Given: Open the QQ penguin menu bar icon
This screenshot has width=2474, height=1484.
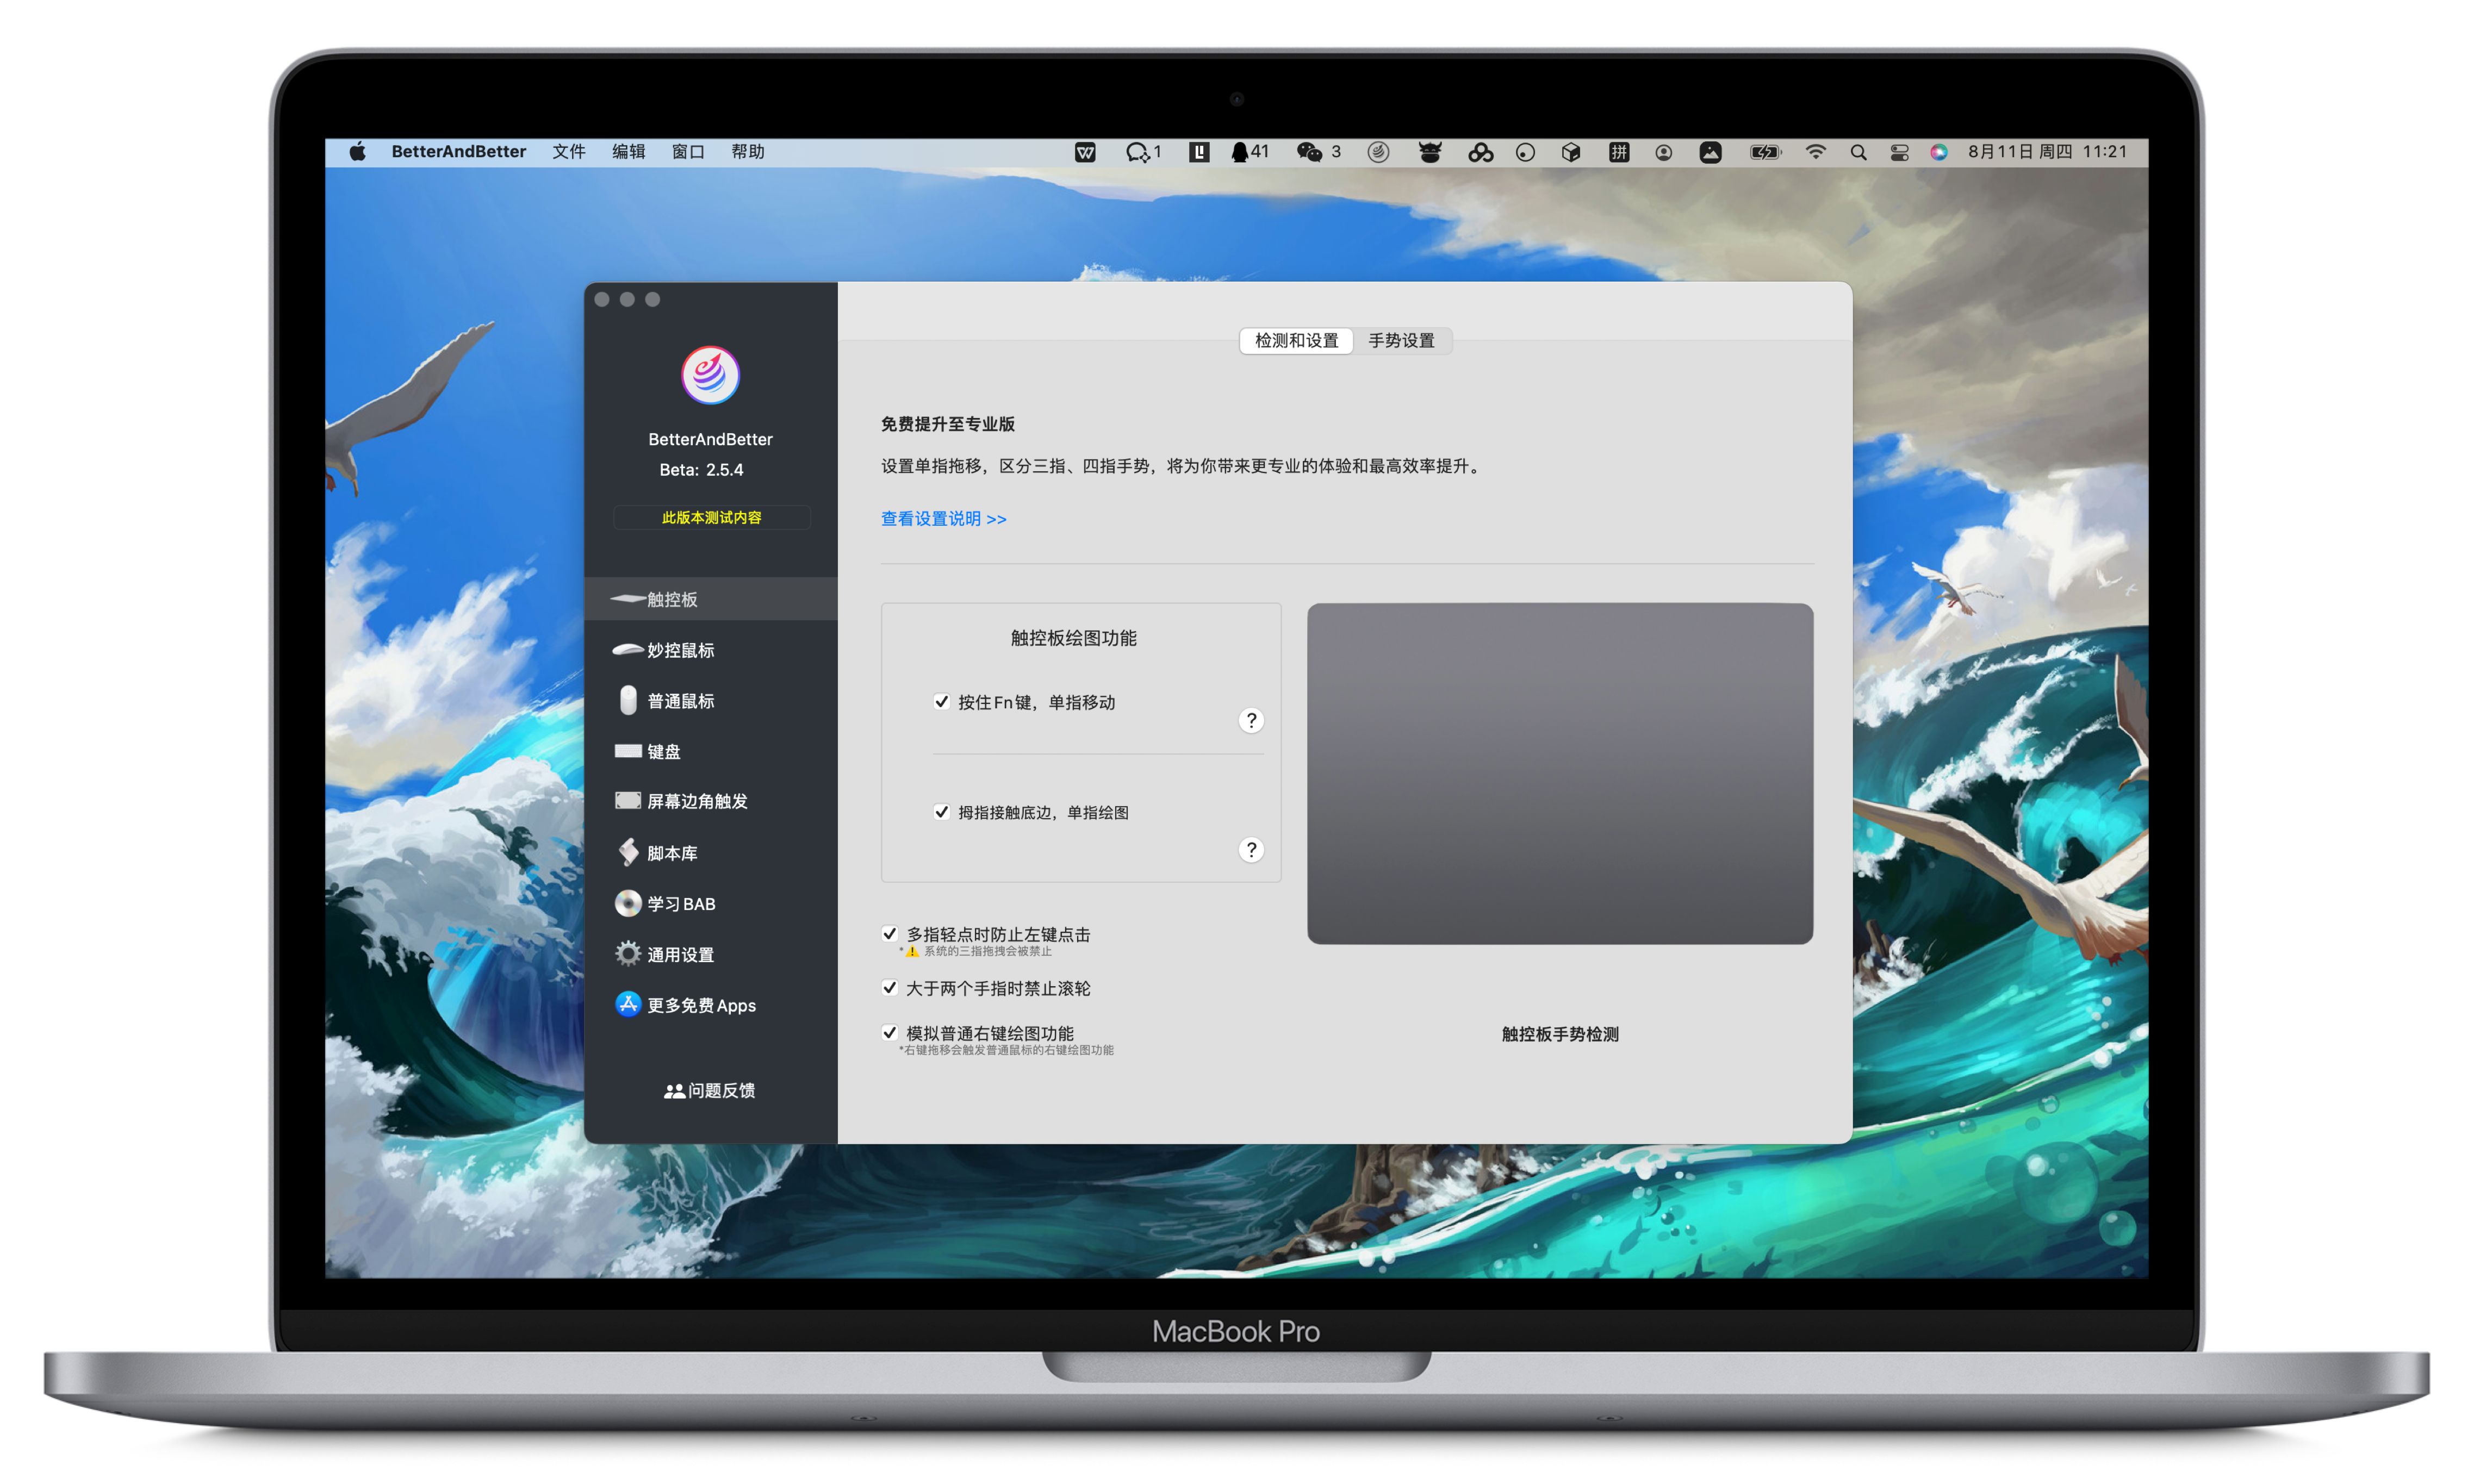Looking at the screenshot, I should [1249, 152].
